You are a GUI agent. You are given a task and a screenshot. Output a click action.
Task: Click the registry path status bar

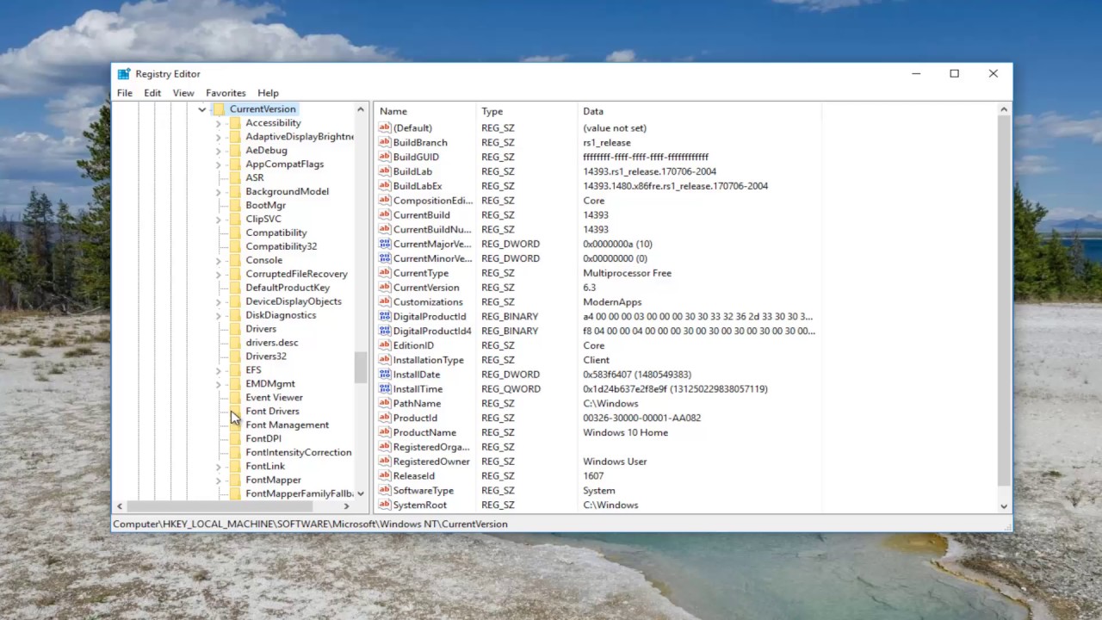(x=310, y=524)
